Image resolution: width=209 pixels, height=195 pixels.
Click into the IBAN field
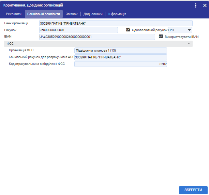[97, 37]
